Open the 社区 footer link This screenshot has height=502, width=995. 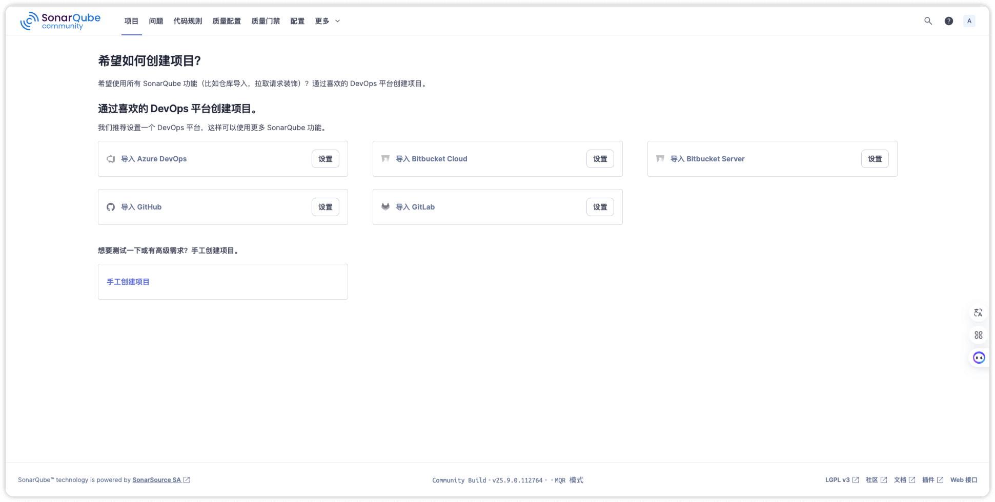(872, 480)
